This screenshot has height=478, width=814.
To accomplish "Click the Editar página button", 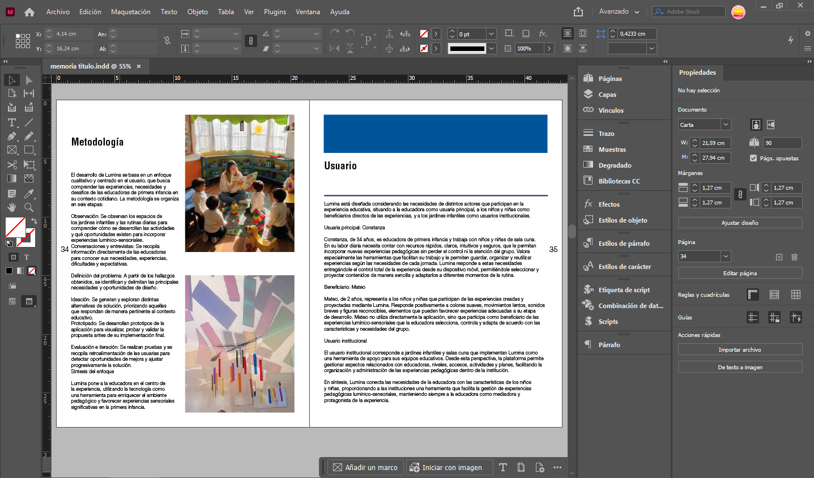I will pos(740,273).
